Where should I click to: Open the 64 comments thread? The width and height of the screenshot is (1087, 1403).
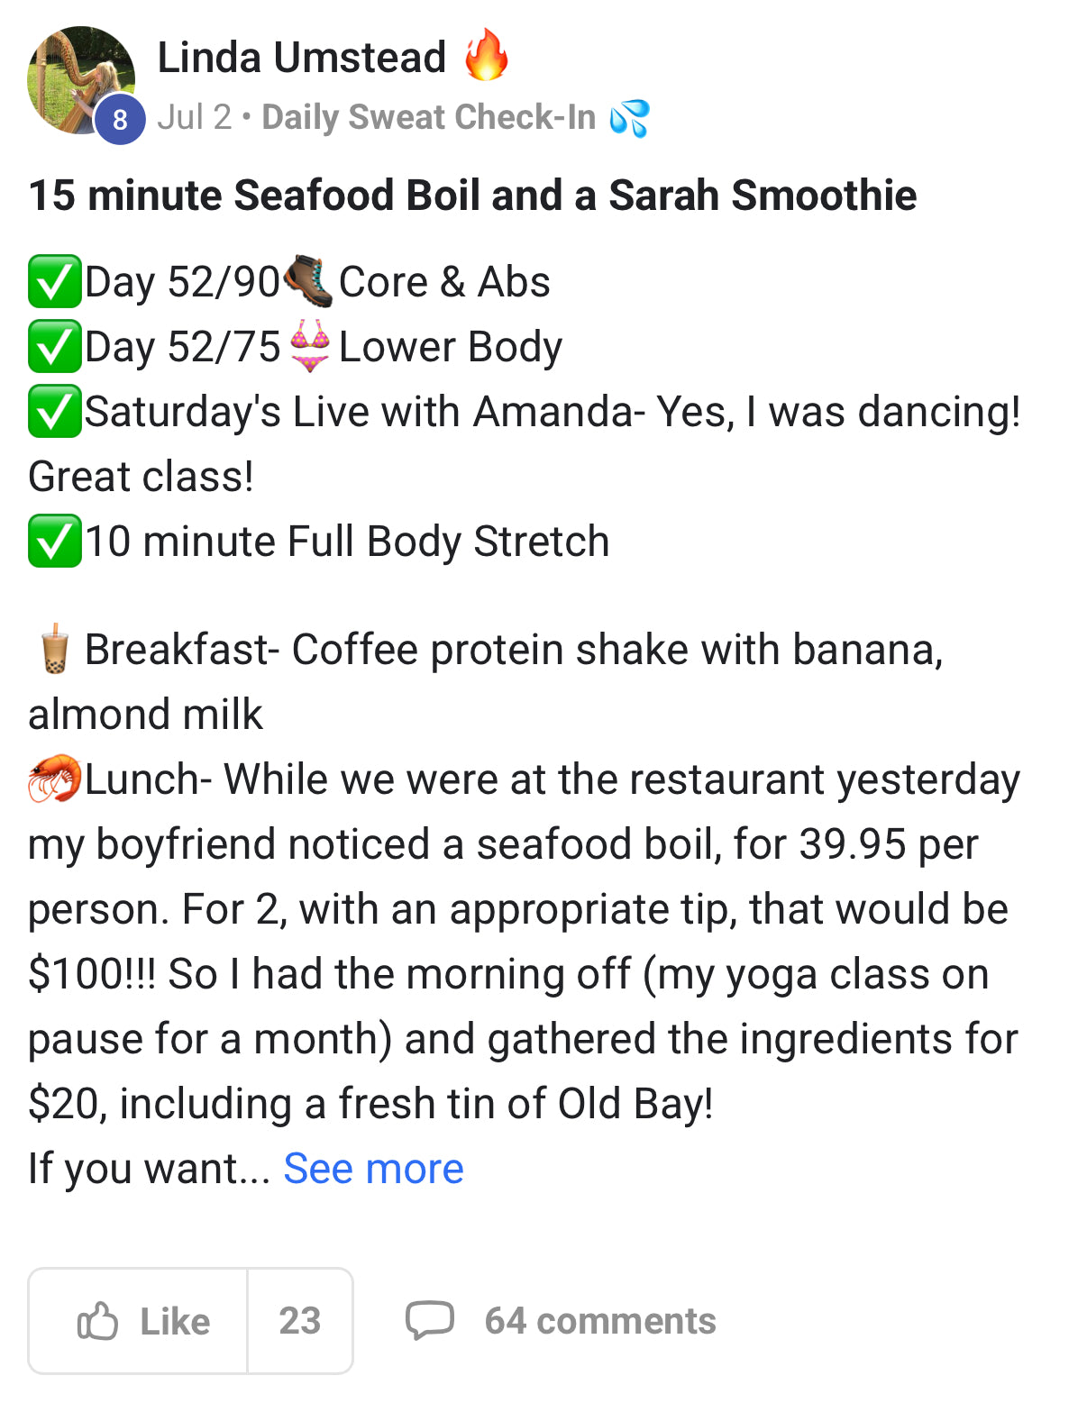pyautogui.click(x=599, y=1321)
